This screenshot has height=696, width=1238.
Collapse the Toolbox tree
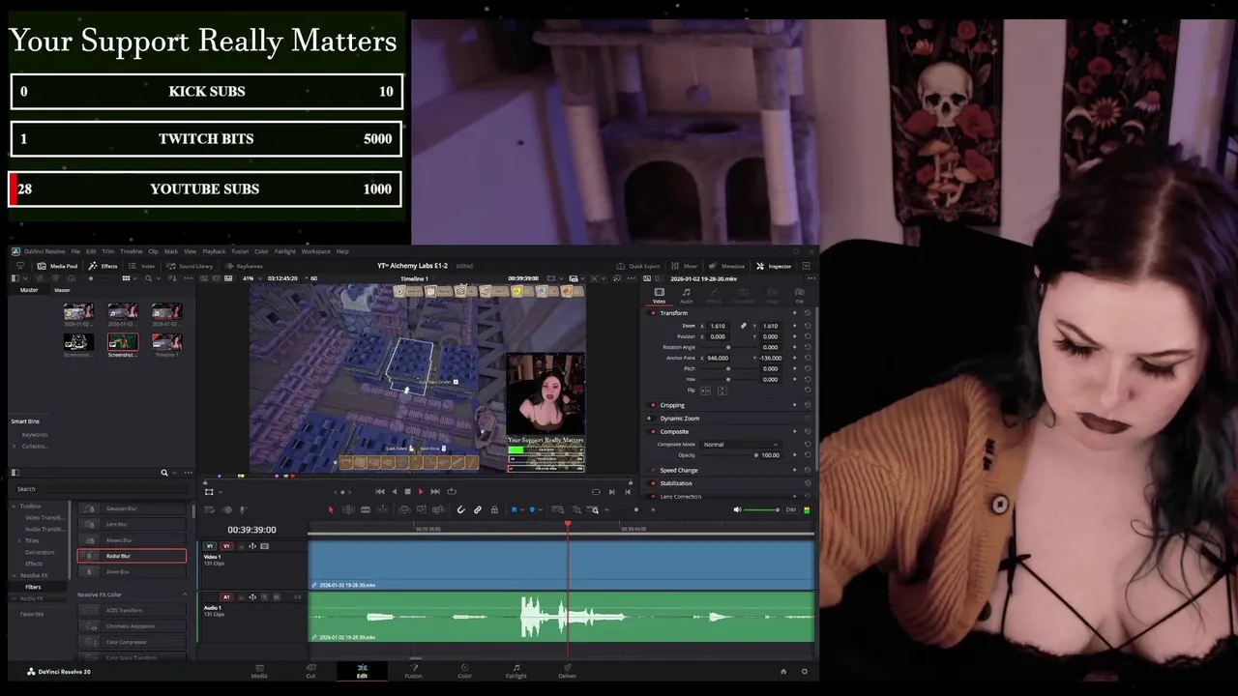(x=15, y=506)
